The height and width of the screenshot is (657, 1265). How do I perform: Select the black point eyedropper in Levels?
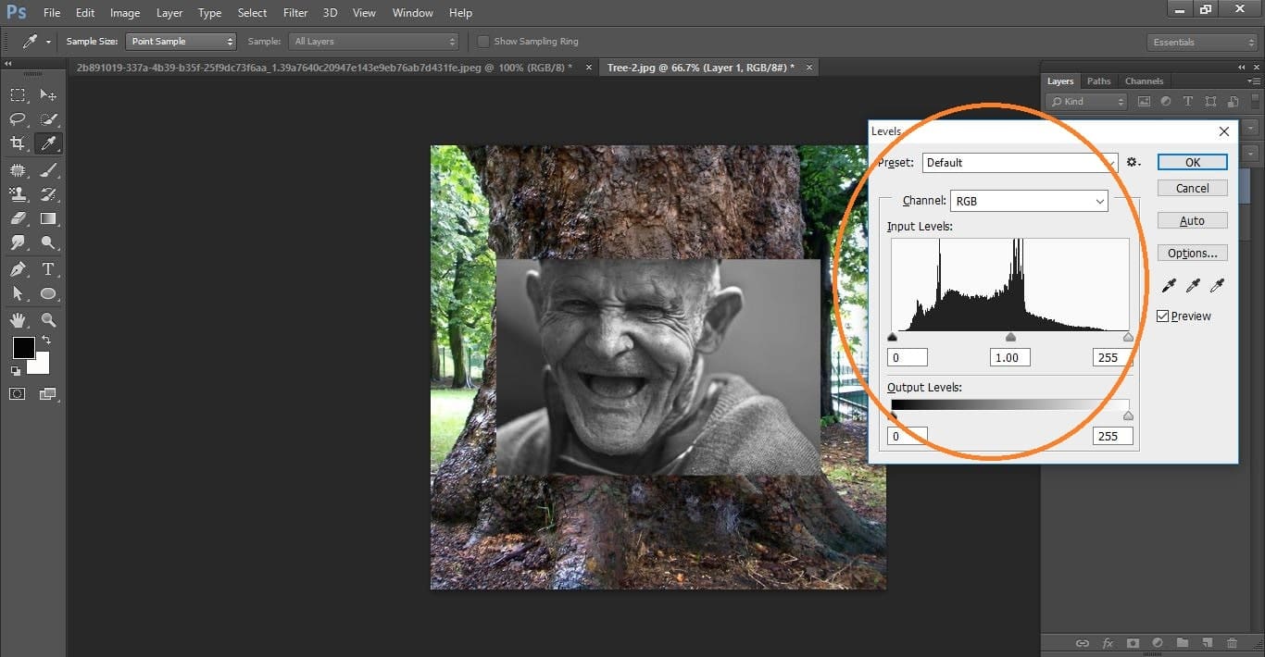[1168, 285]
